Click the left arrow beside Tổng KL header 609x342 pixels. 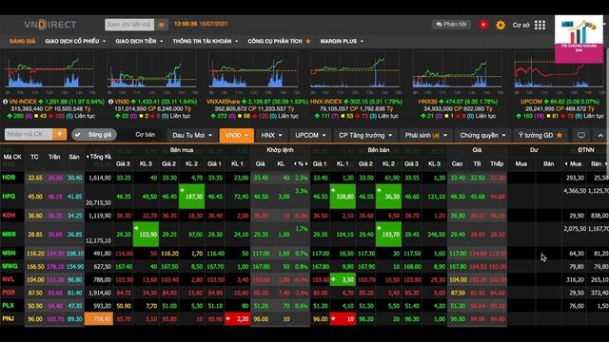pos(88,157)
